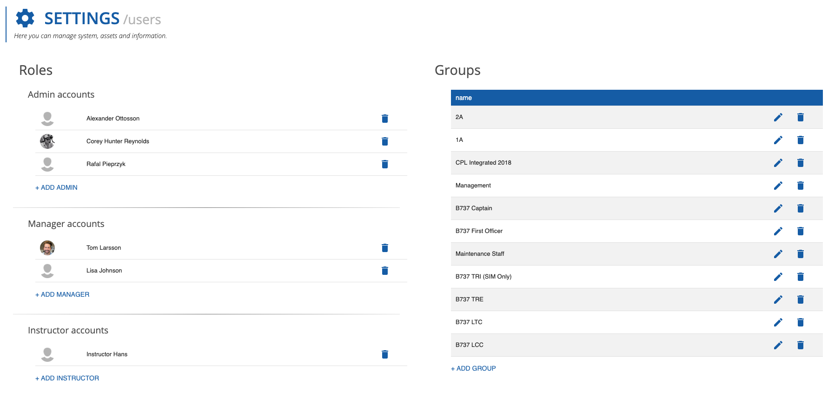Delete B737 Captain group
This screenshot has width=828, height=406.
[801, 208]
